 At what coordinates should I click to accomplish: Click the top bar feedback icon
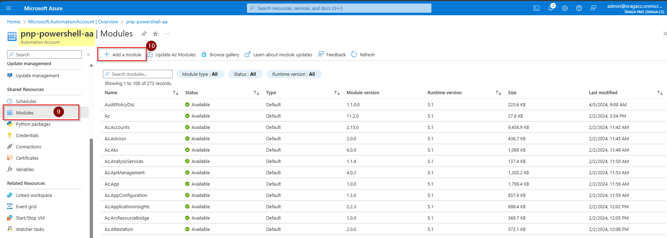coord(593,8)
